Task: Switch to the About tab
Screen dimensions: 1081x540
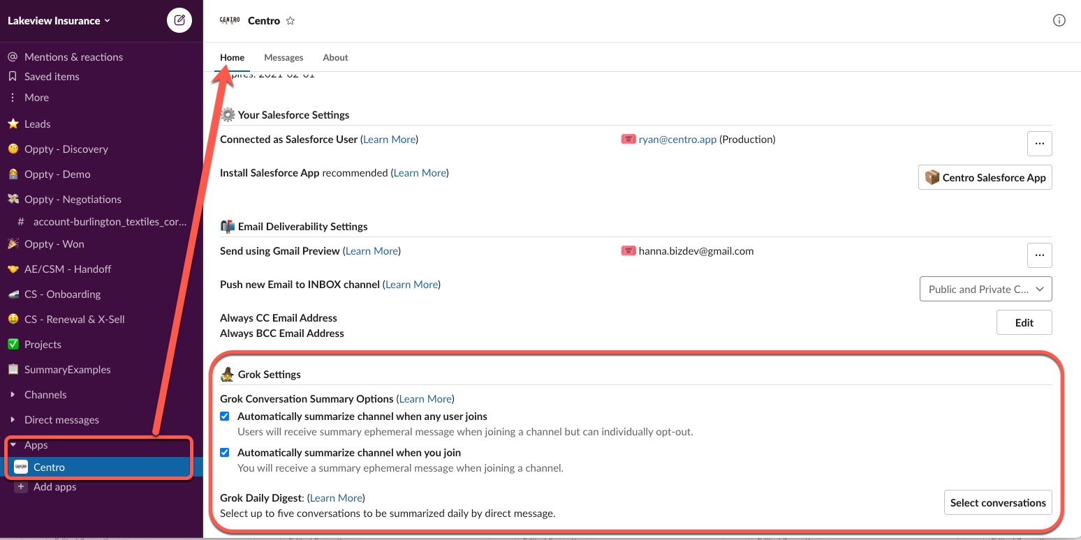Action: pyautogui.click(x=335, y=58)
